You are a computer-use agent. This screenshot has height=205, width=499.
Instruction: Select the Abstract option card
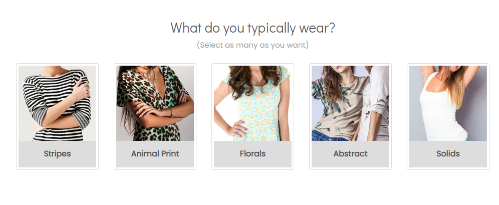(x=350, y=116)
